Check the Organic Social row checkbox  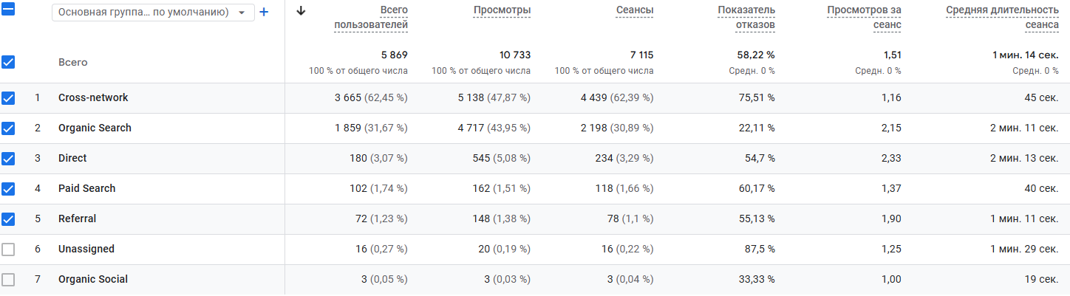[x=8, y=279]
